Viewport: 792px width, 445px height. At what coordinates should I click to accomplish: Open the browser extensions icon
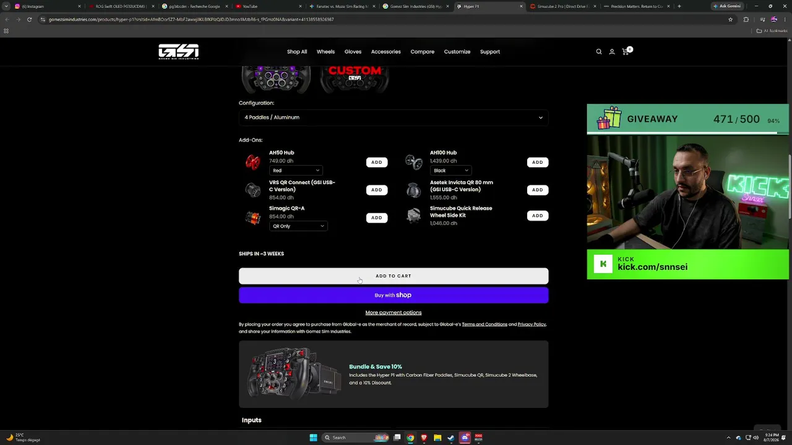pos(746,19)
